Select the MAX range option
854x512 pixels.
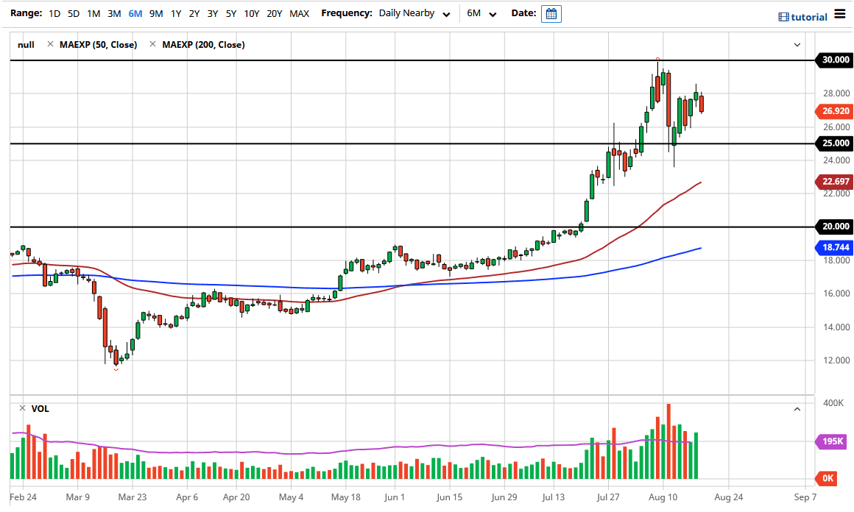(299, 14)
